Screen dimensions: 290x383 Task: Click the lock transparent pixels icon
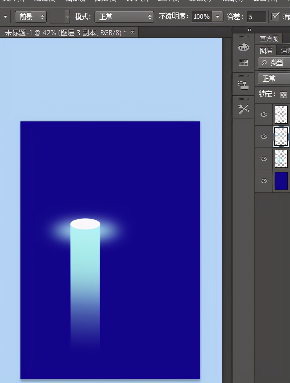283,95
